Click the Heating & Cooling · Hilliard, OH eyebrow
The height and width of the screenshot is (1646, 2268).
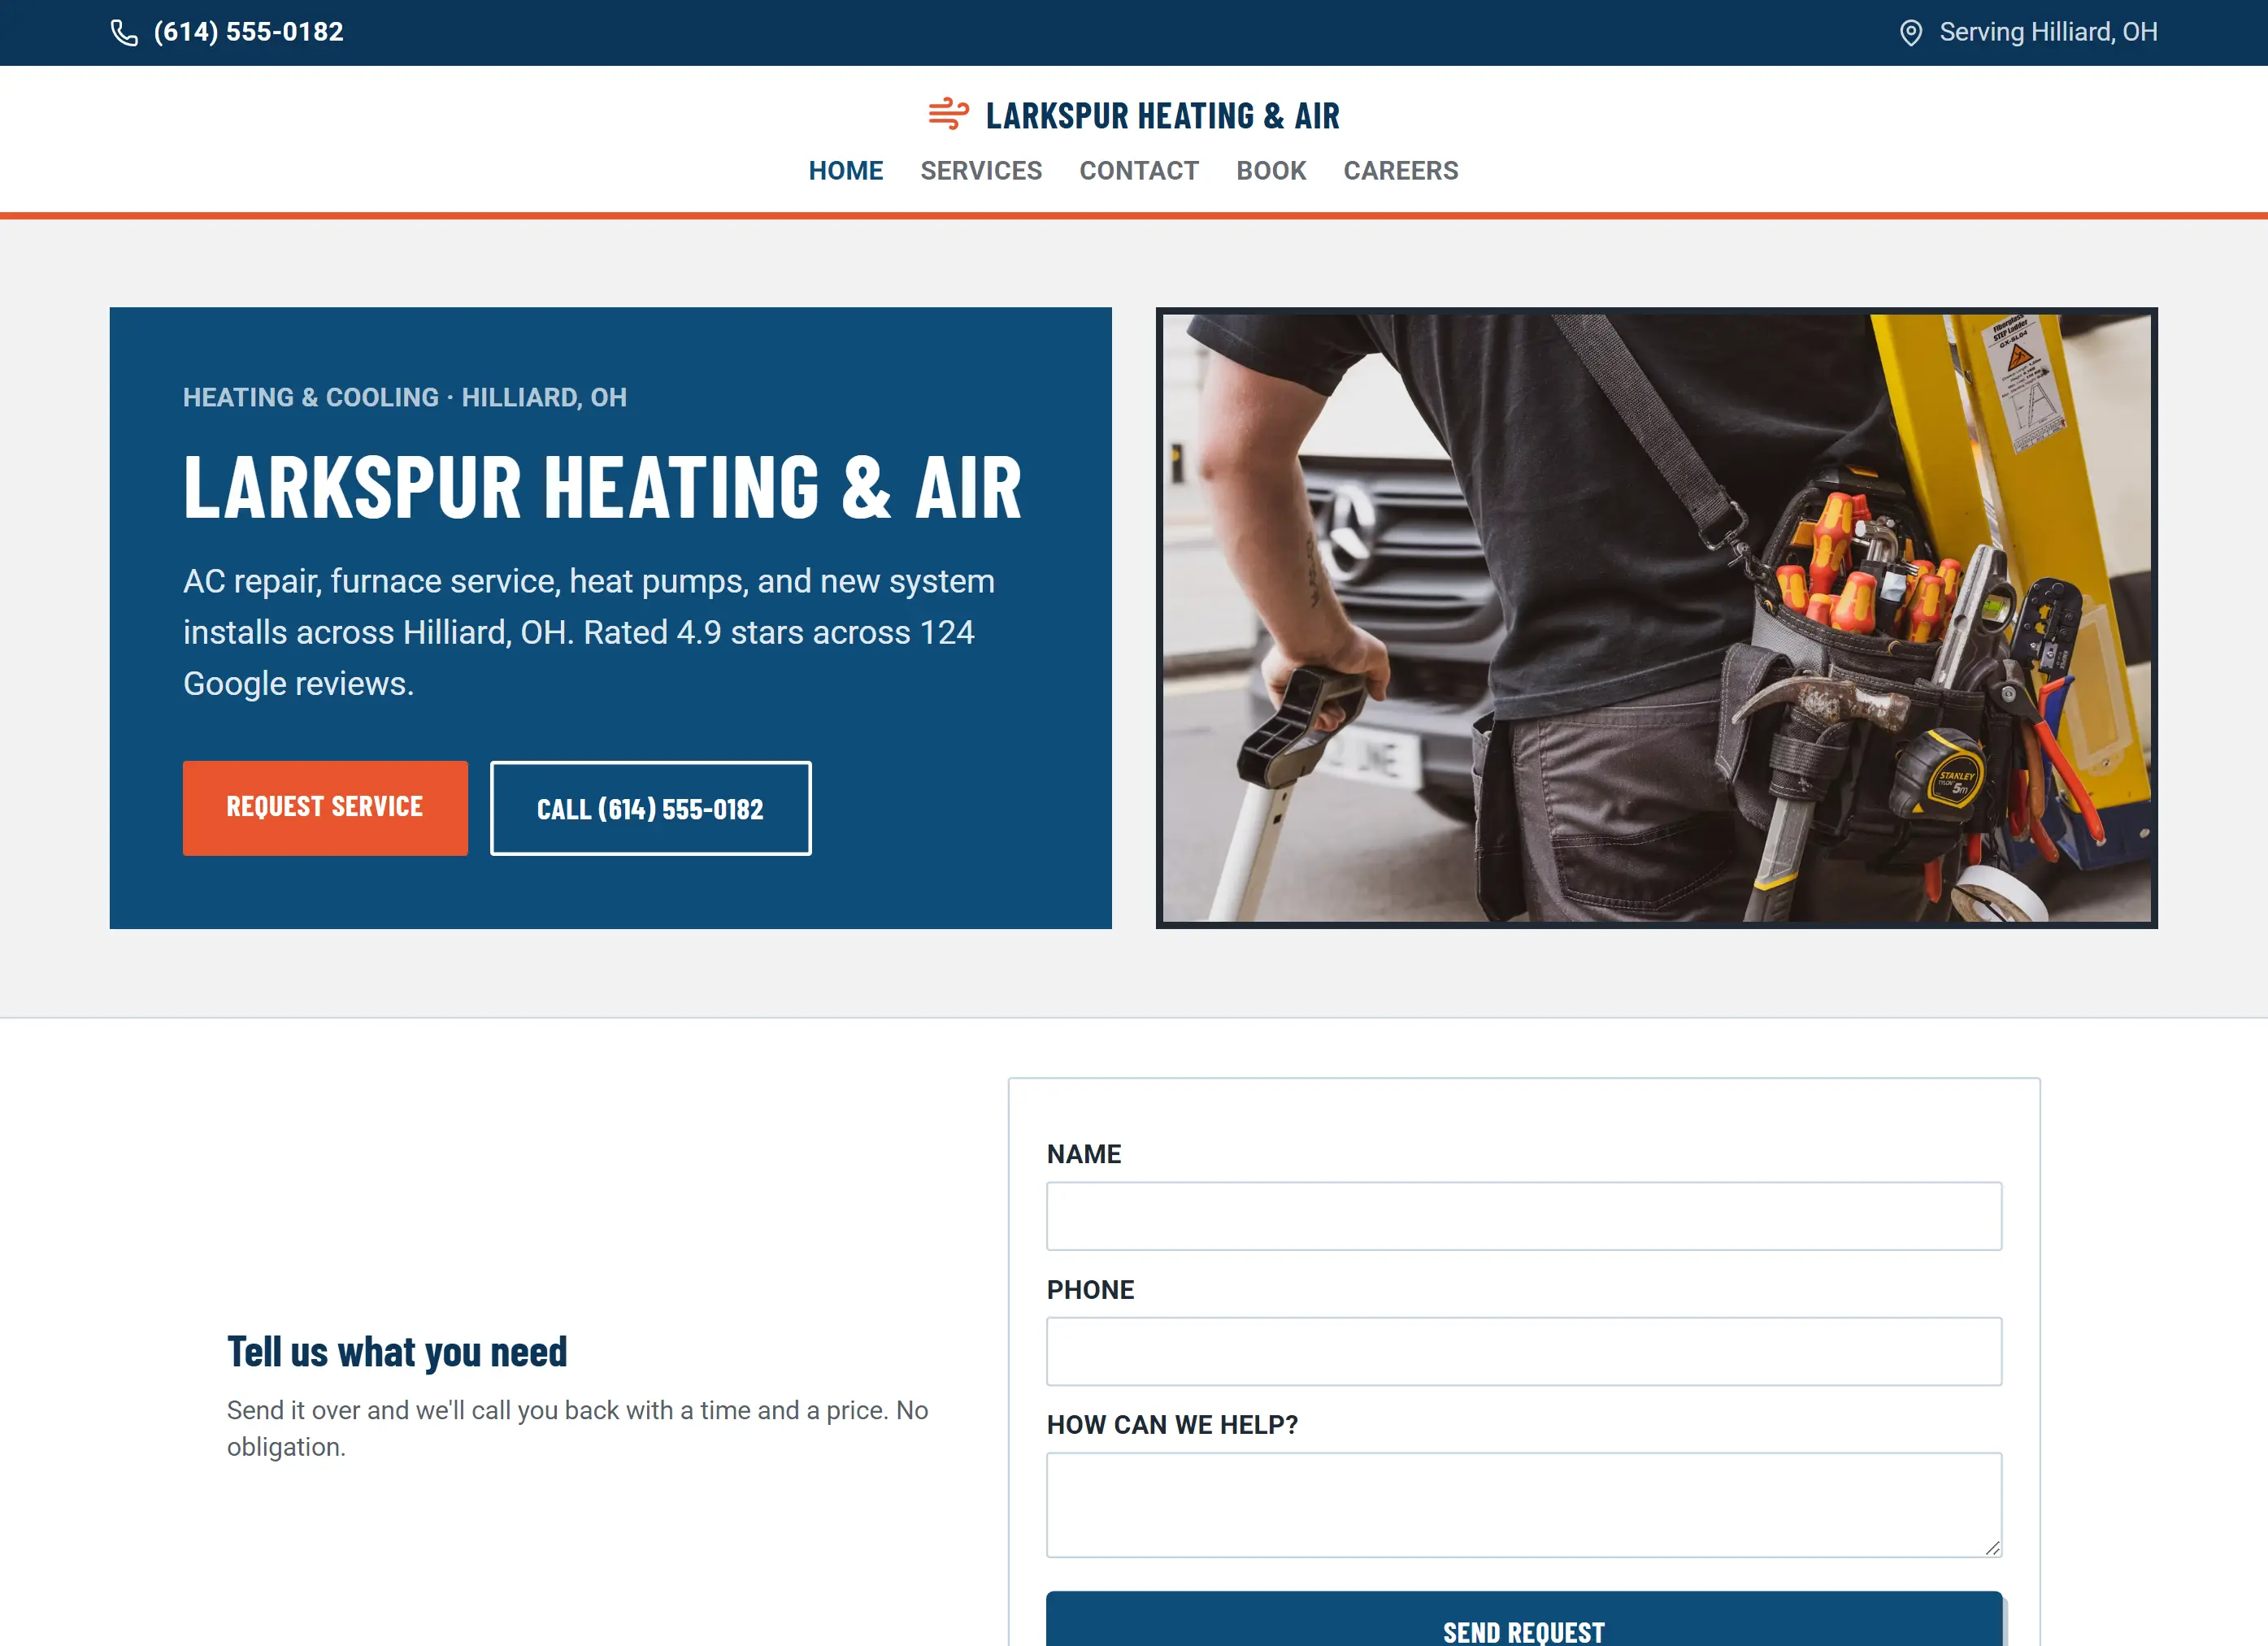pos(405,398)
